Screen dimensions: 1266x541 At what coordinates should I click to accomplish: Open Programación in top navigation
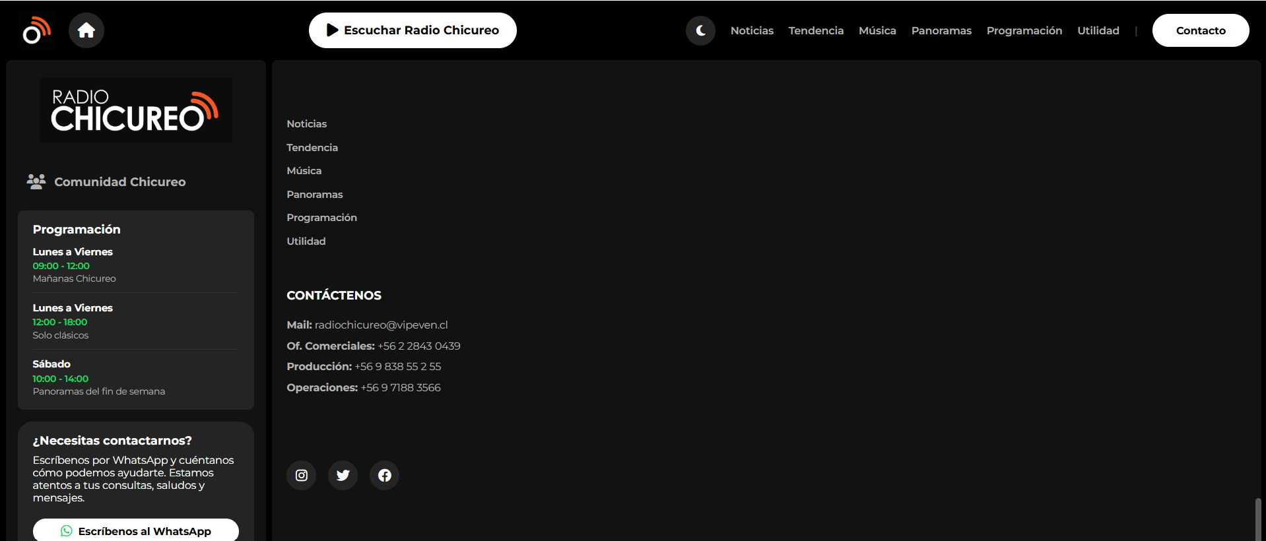pyautogui.click(x=1024, y=30)
